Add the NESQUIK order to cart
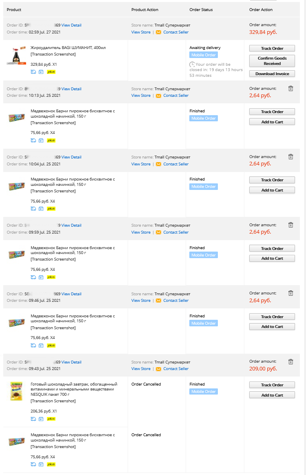Screen dimensions: 306x475 (272, 395)
